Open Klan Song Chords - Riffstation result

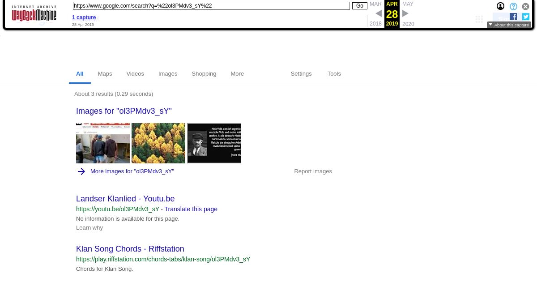130,249
